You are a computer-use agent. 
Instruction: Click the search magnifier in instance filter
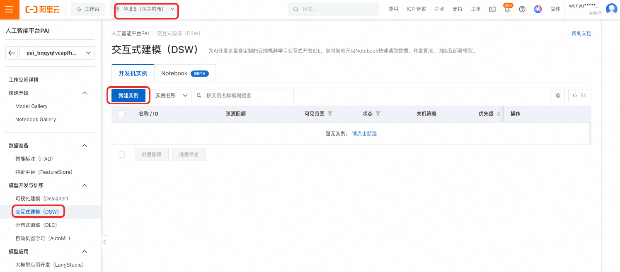[199, 96]
